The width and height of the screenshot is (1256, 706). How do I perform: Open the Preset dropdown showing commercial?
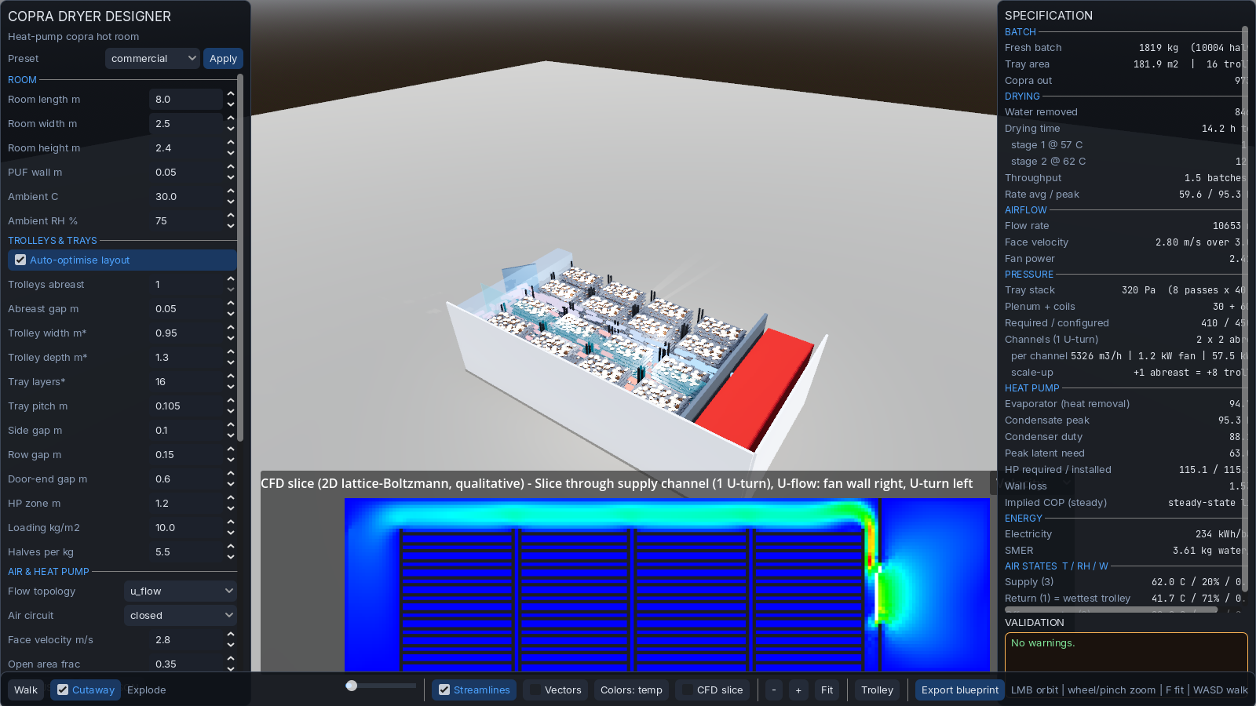click(153, 59)
